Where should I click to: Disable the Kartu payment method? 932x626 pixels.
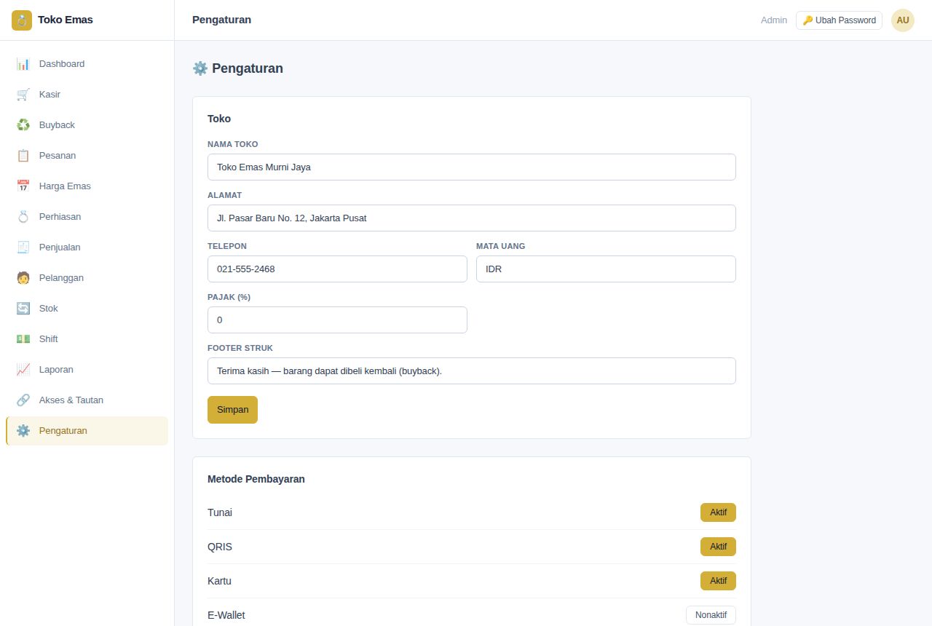pyautogui.click(x=718, y=581)
